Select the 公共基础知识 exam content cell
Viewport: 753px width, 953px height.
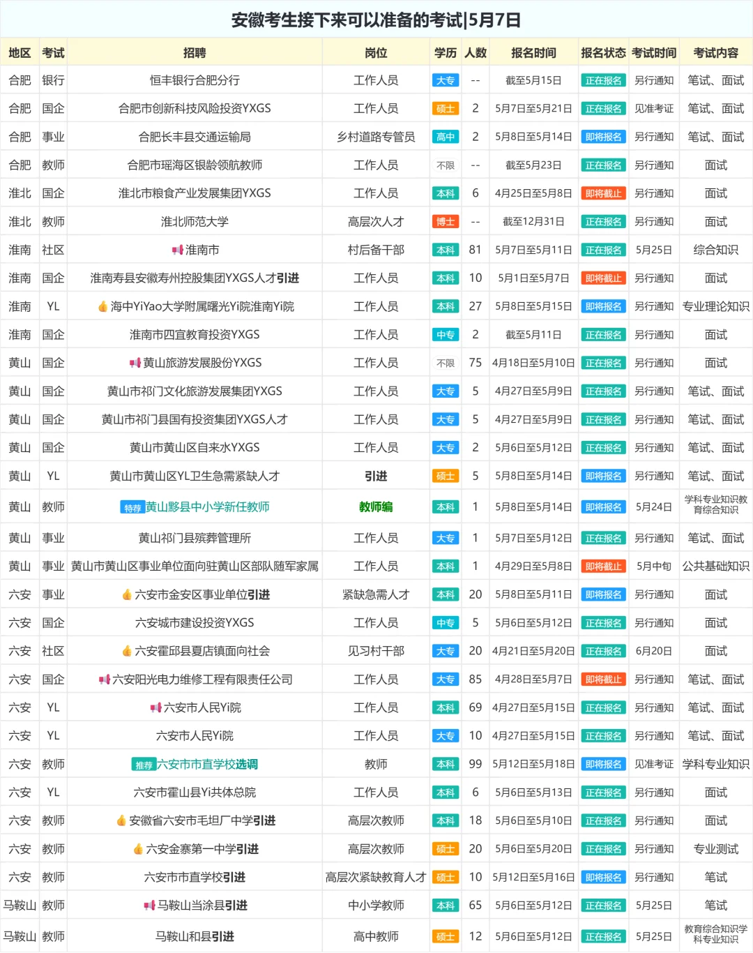[715, 566]
